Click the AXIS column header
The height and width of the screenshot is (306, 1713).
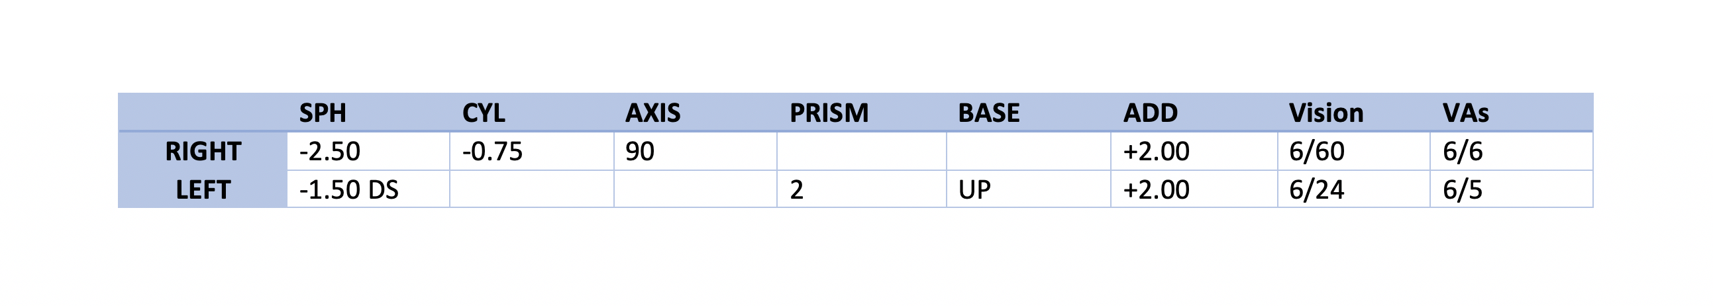(x=652, y=113)
